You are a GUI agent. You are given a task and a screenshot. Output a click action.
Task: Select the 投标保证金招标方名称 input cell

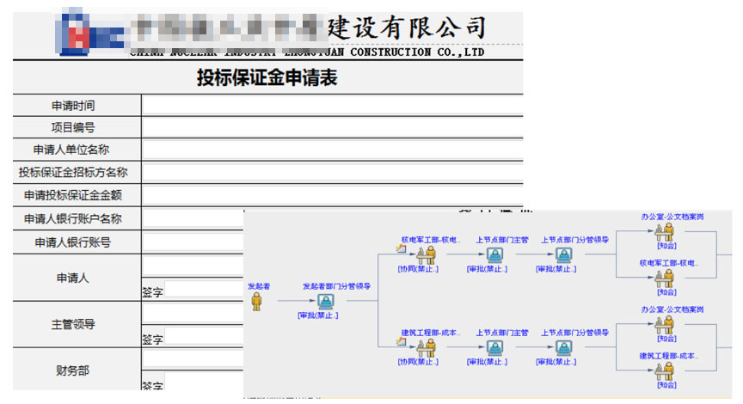pos(332,173)
